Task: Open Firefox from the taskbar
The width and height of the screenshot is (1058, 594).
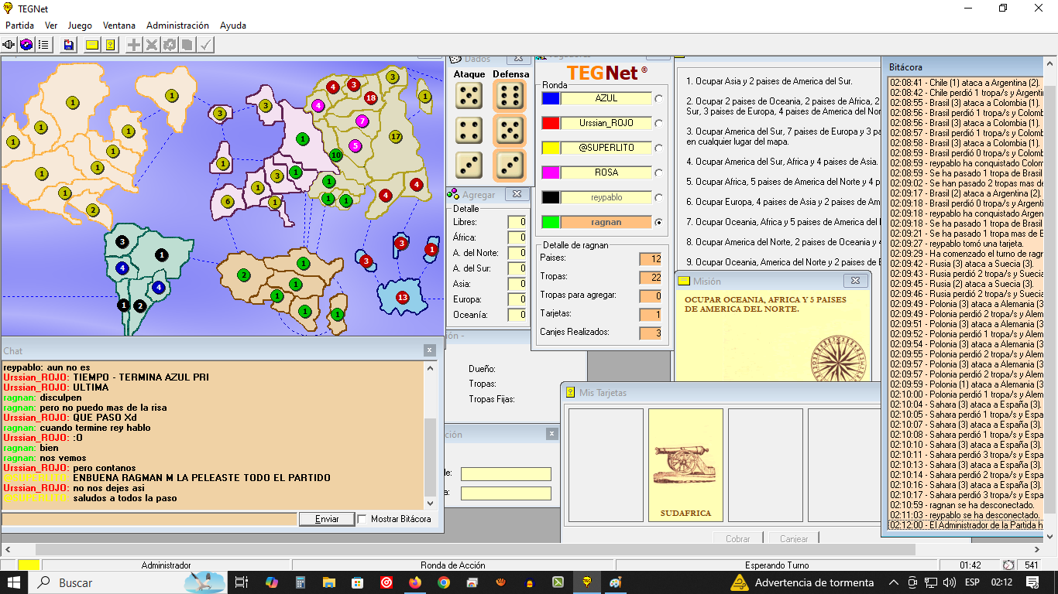Action: 415,582
